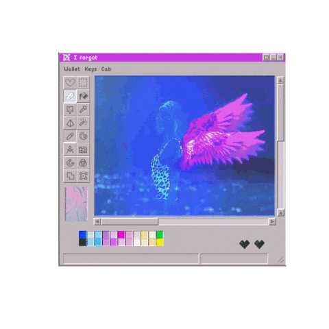Activate the magic wand tool
The height and width of the screenshot is (329, 329).
pos(83,123)
